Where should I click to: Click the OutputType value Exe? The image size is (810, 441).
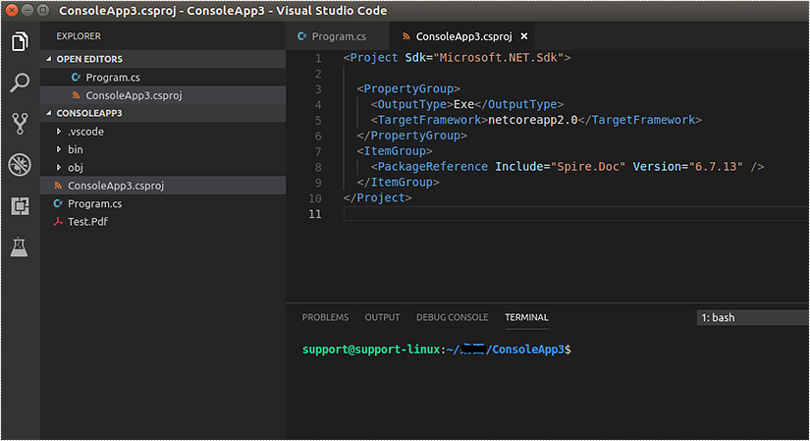click(463, 104)
